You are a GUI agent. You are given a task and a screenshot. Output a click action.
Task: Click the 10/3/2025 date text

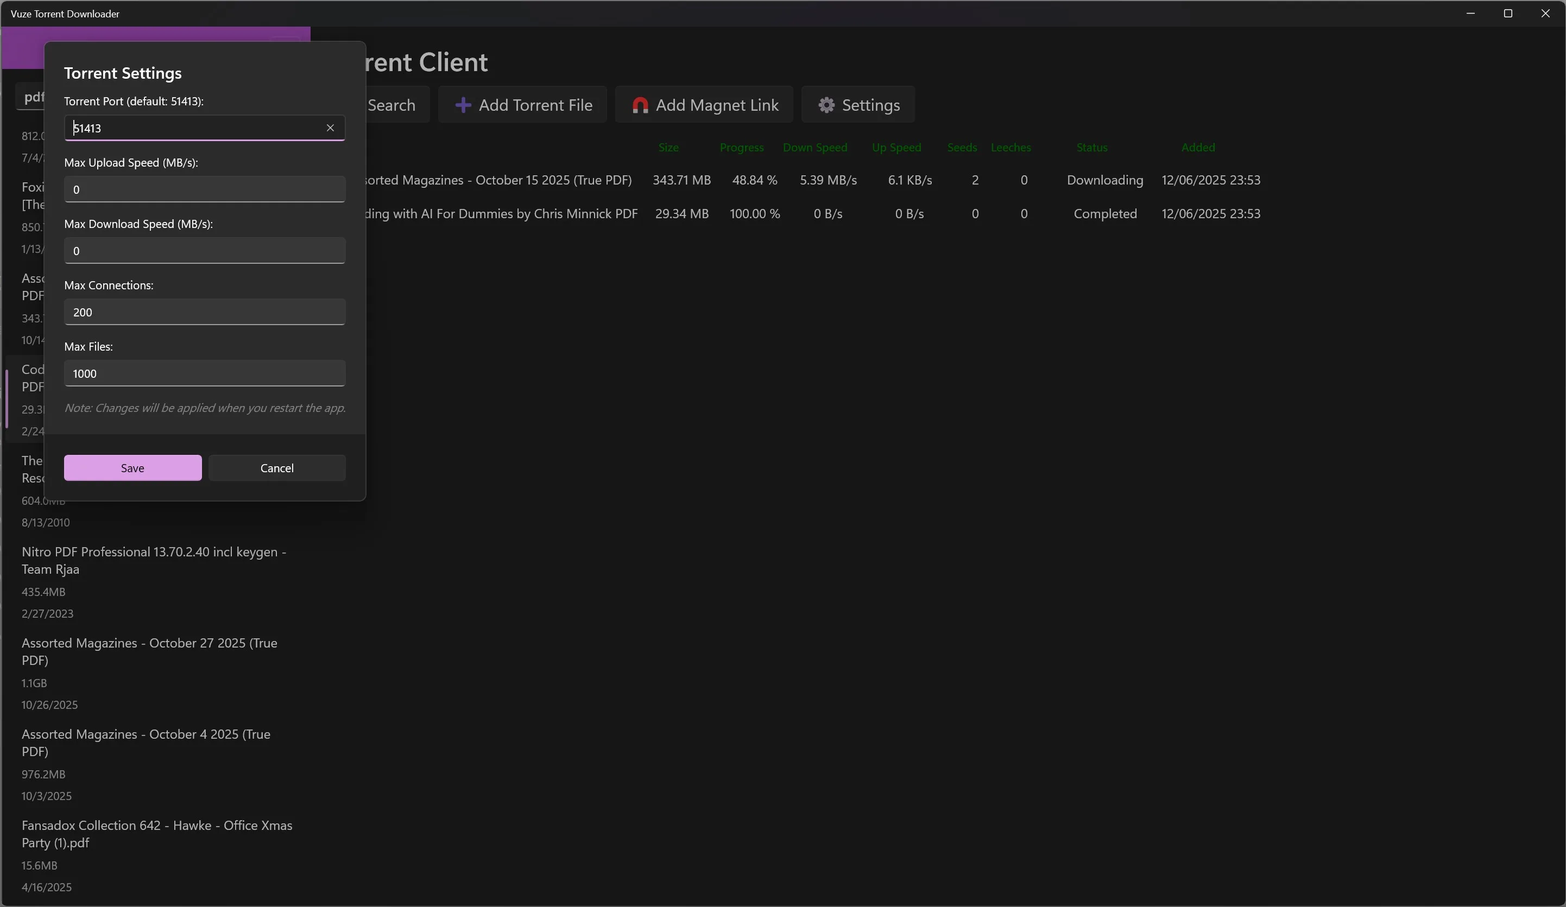[47, 796]
